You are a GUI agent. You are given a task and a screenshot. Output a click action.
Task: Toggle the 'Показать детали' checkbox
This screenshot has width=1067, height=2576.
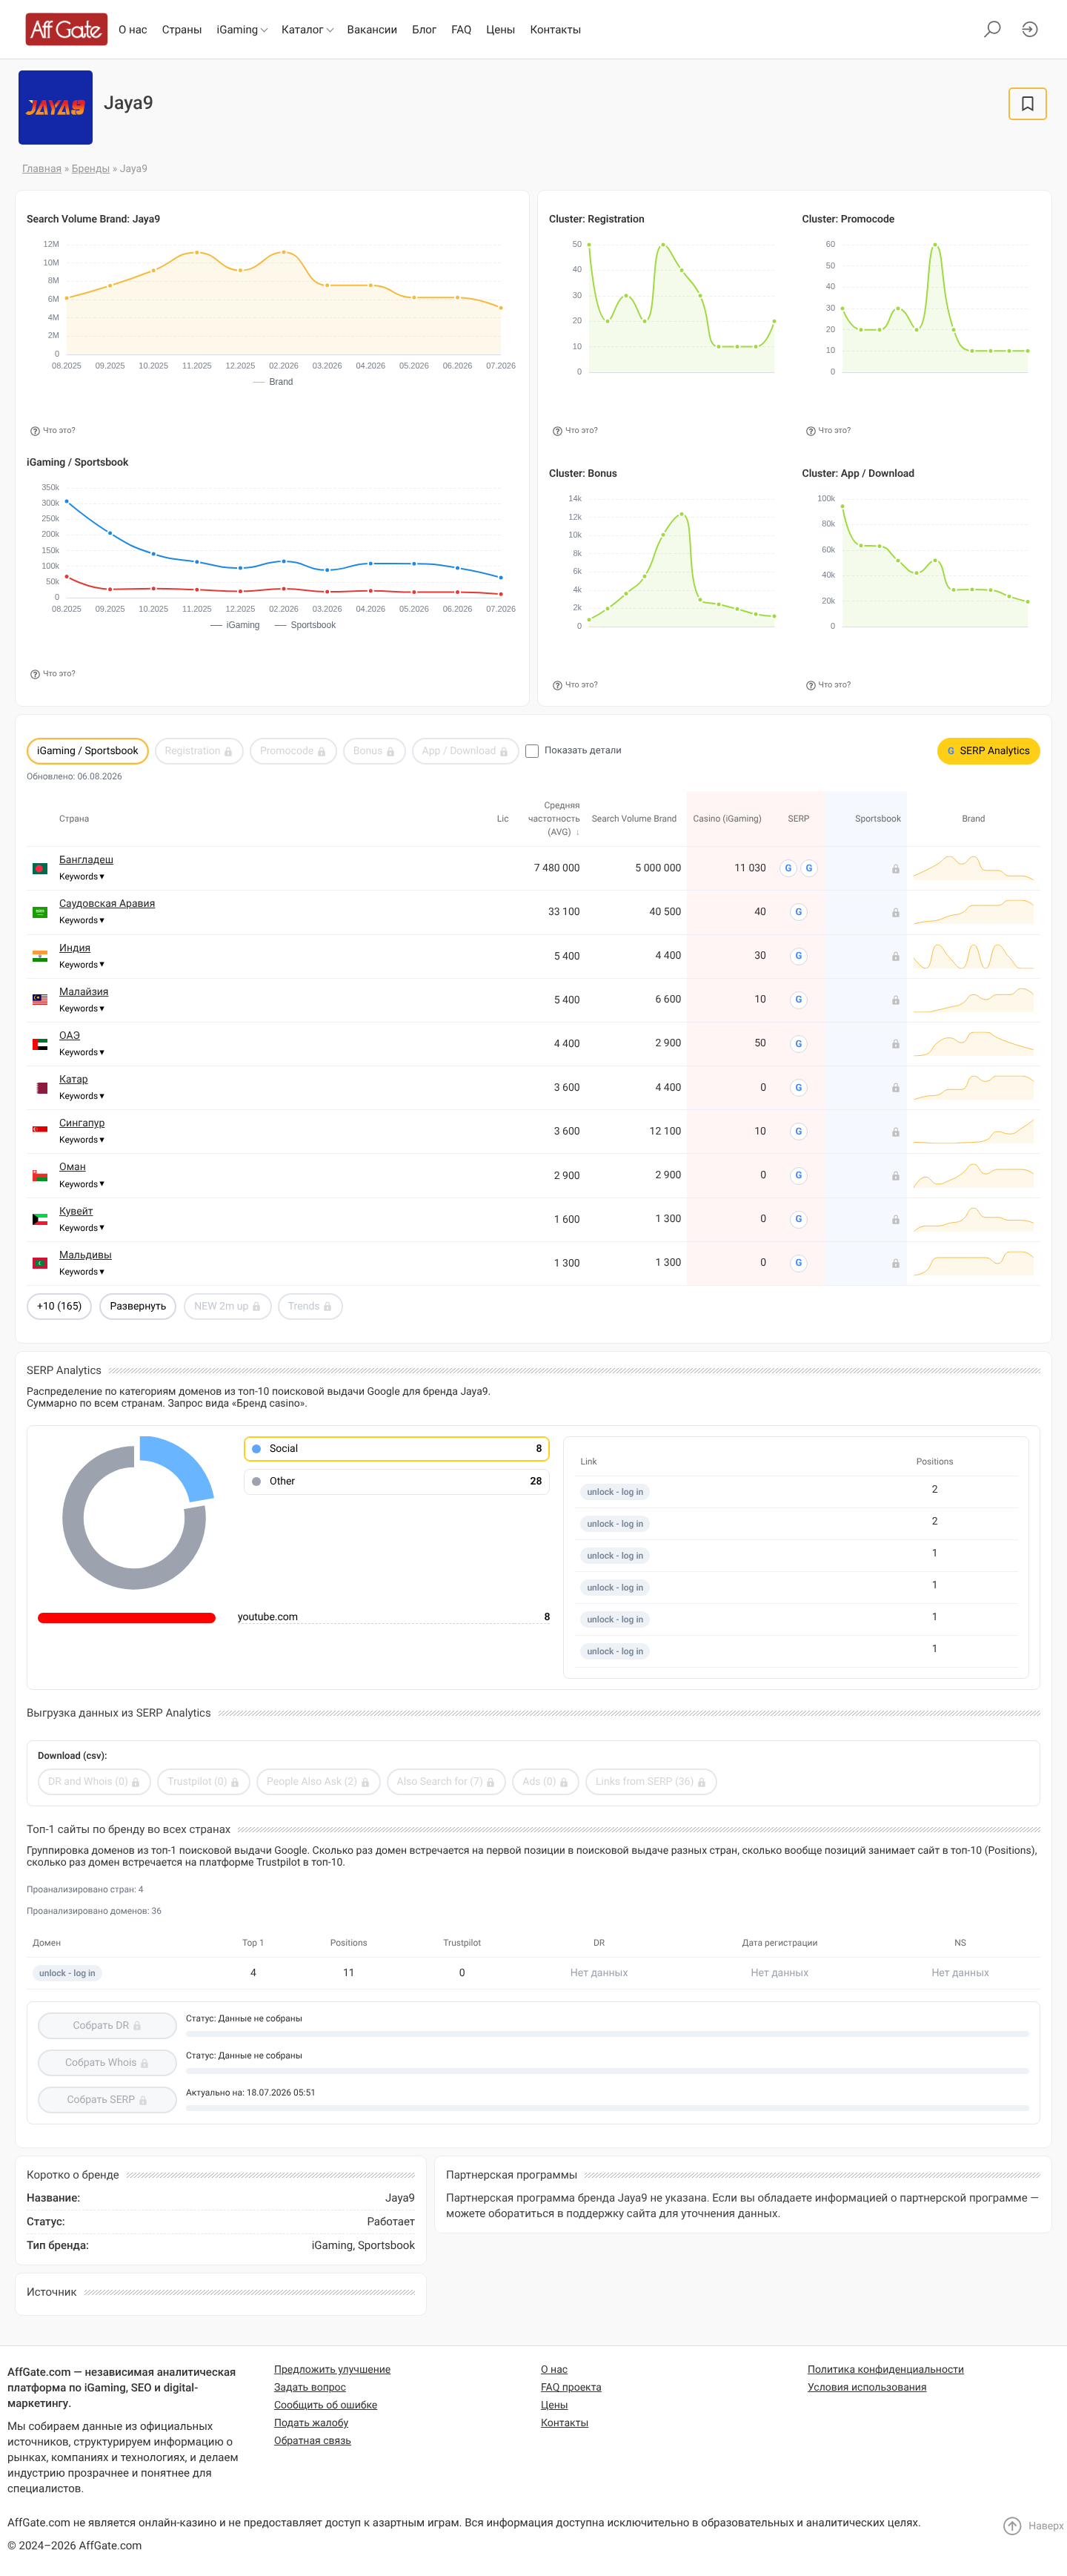tap(531, 751)
